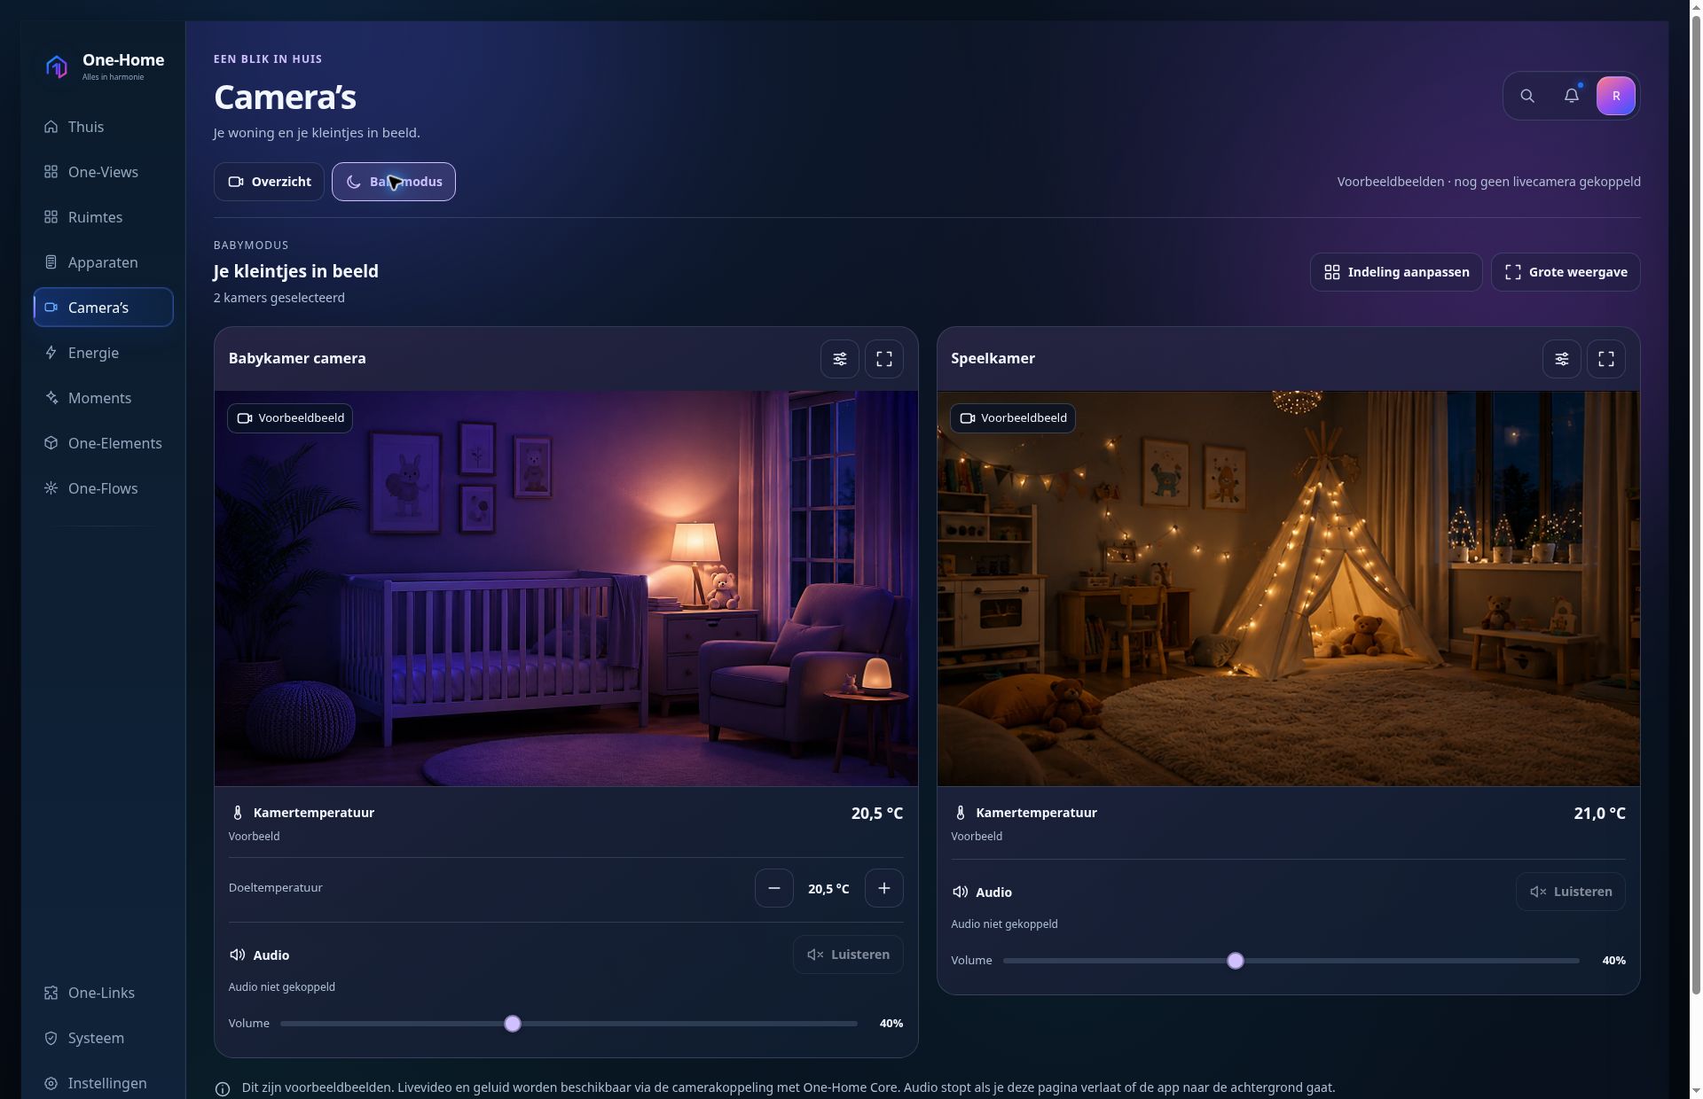Click the Babykamer 40% volume value

891,1024
